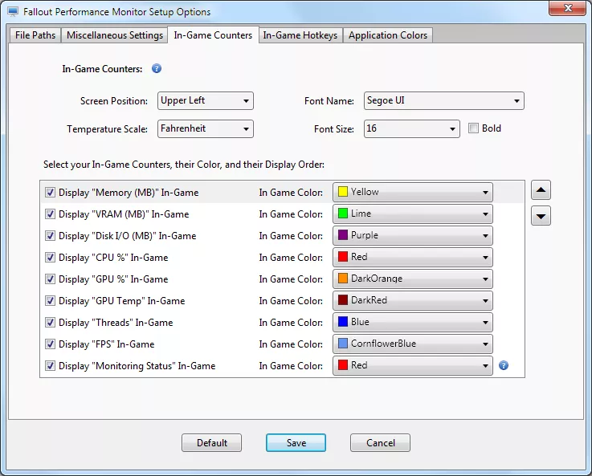Click the Default button
The width and height of the screenshot is (592, 476).
(211, 443)
